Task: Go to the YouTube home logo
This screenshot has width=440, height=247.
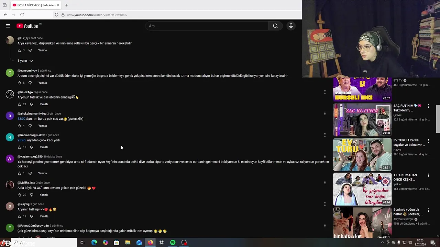Action: pos(27,26)
